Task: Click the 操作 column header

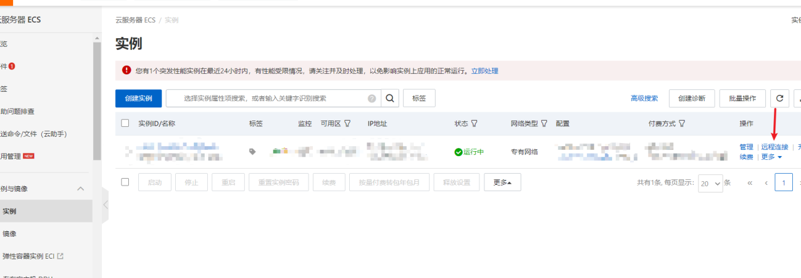Action: pyautogui.click(x=747, y=124)
